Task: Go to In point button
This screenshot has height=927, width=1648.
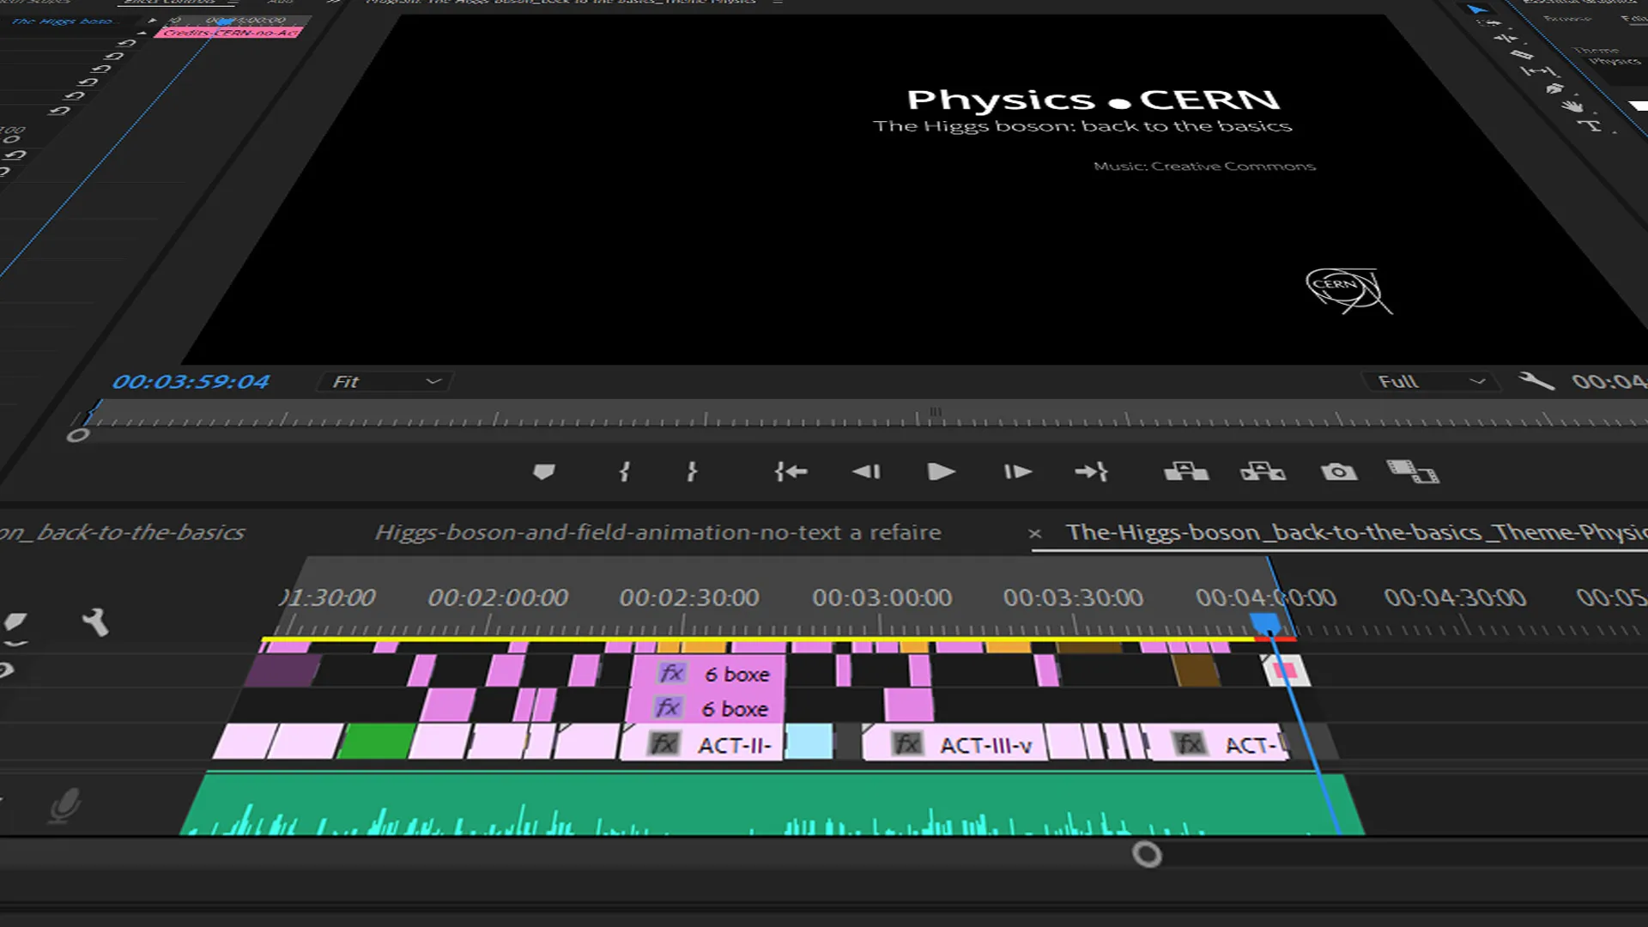Action: [791, 471]
